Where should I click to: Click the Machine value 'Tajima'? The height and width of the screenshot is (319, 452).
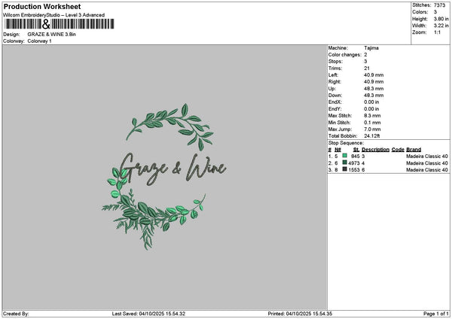[371, 48]
